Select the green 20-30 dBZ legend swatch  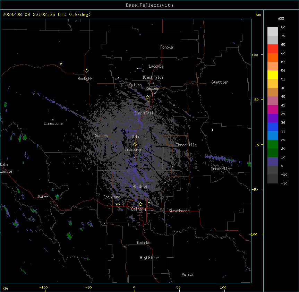coord(273,144)
